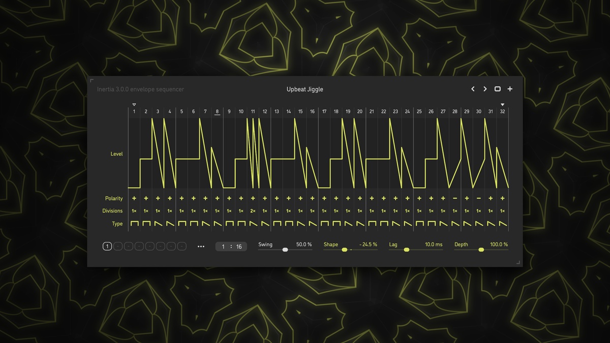Toggle polarity of step 30

(x=478, y=198)
